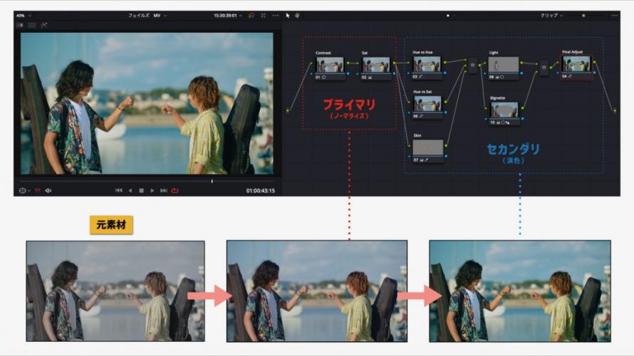This screenshot has height=356, width=634.
Task: Click the Hue vs Sat node label
Action: (x=422, y=92)
